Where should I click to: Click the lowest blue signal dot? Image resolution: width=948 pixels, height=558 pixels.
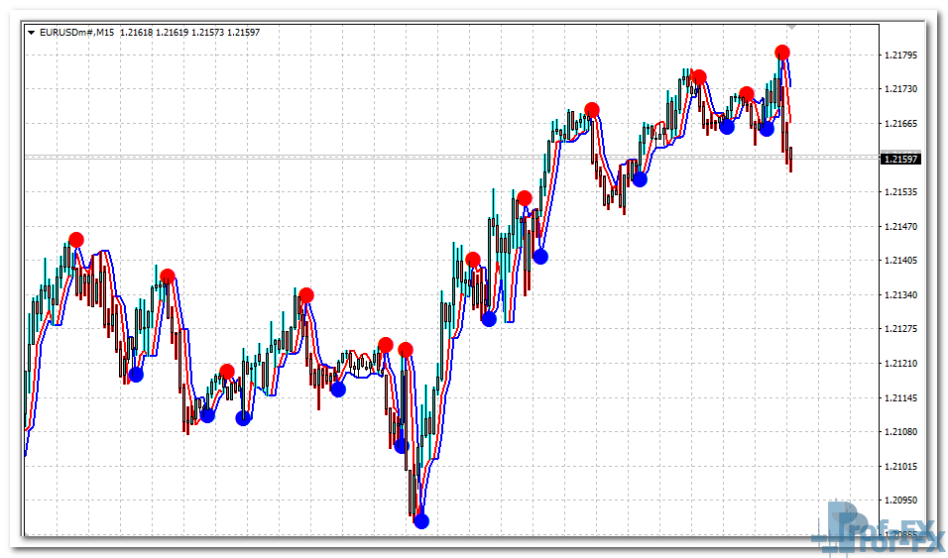[421, 520]
